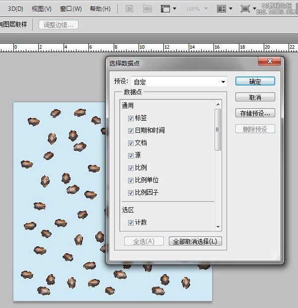This screenshot has width=298, height=308.
Task: Open the 3D(D) menu
Action: tap(15, 9)
